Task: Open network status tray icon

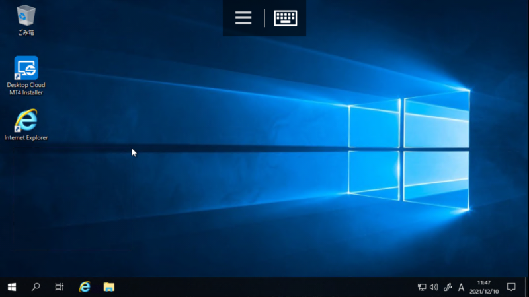Action: click(x=422, y=287)
